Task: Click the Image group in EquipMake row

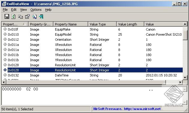Action: click(x=34, y=29)
